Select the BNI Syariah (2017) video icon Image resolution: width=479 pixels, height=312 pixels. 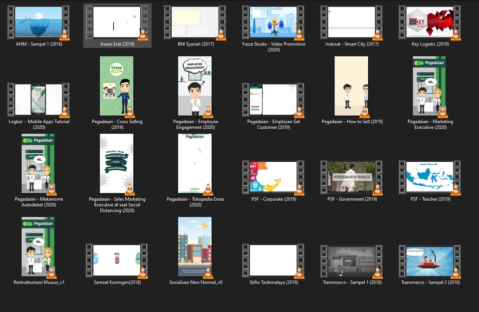[x=195, y=22]
